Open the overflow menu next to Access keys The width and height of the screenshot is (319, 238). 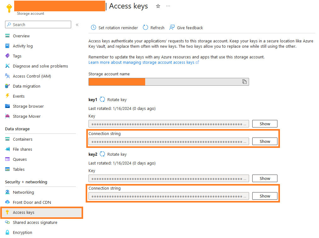(168, 6)
